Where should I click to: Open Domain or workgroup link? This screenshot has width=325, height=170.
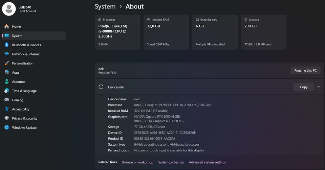[137, 162]
